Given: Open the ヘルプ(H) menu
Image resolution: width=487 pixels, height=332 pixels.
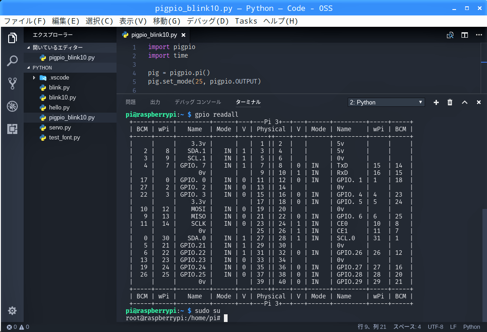Looking at the screenshot, I should point(280,21).
